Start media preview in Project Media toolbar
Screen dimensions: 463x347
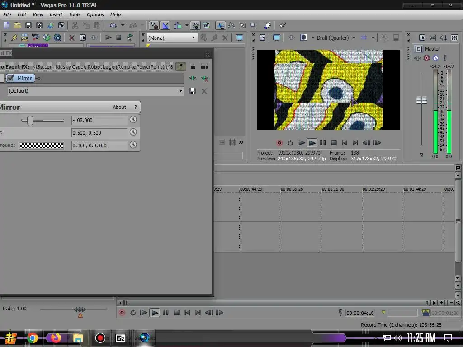click(108, 38)
